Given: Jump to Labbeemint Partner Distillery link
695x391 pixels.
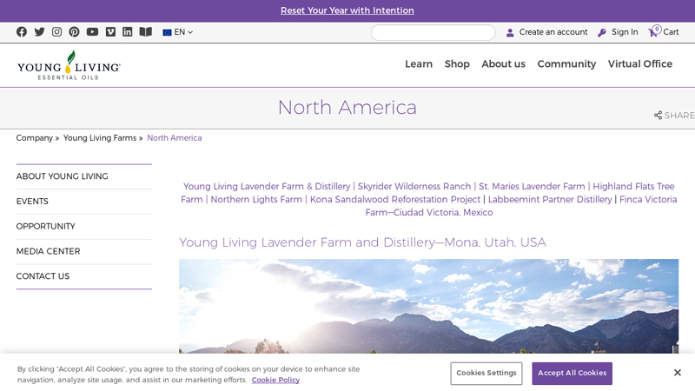Looking at the screenshot, I should tap(550, 200).
